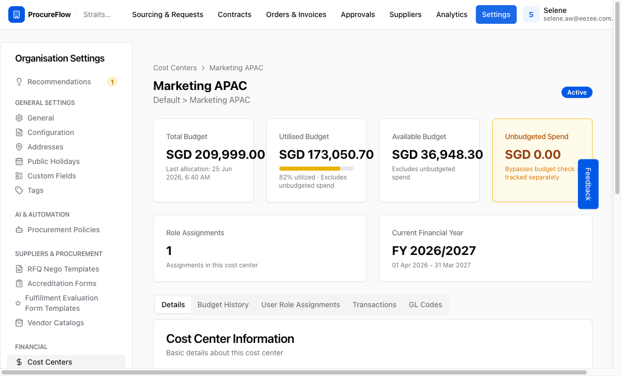
Task: Click the Role Assignments count 1
Action: pos(169,251)
